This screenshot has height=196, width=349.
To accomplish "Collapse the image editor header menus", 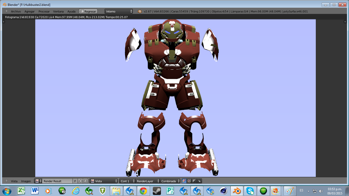I will 6,181.
